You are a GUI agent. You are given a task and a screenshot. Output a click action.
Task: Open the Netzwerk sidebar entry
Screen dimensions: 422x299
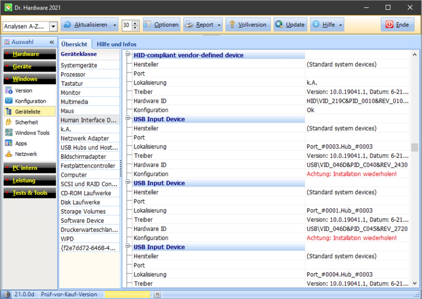26,154
